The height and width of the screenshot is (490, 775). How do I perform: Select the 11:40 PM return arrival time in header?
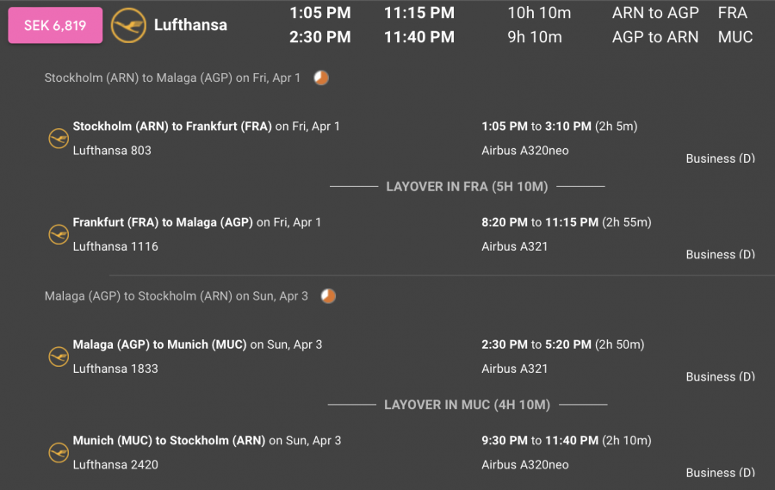(x=419, y=37)
